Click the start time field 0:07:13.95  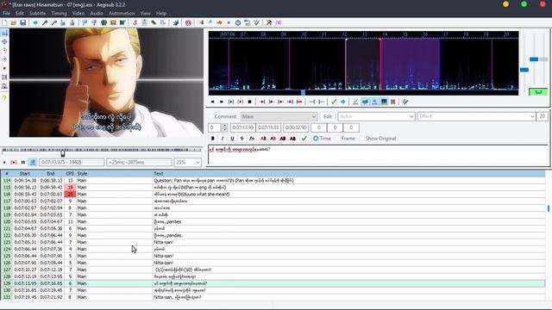[x=242, y=127]
